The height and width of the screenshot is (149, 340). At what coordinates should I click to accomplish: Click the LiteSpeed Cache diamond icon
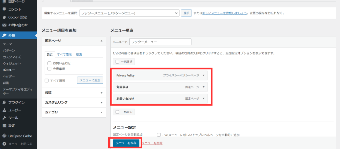pos(4,136)
